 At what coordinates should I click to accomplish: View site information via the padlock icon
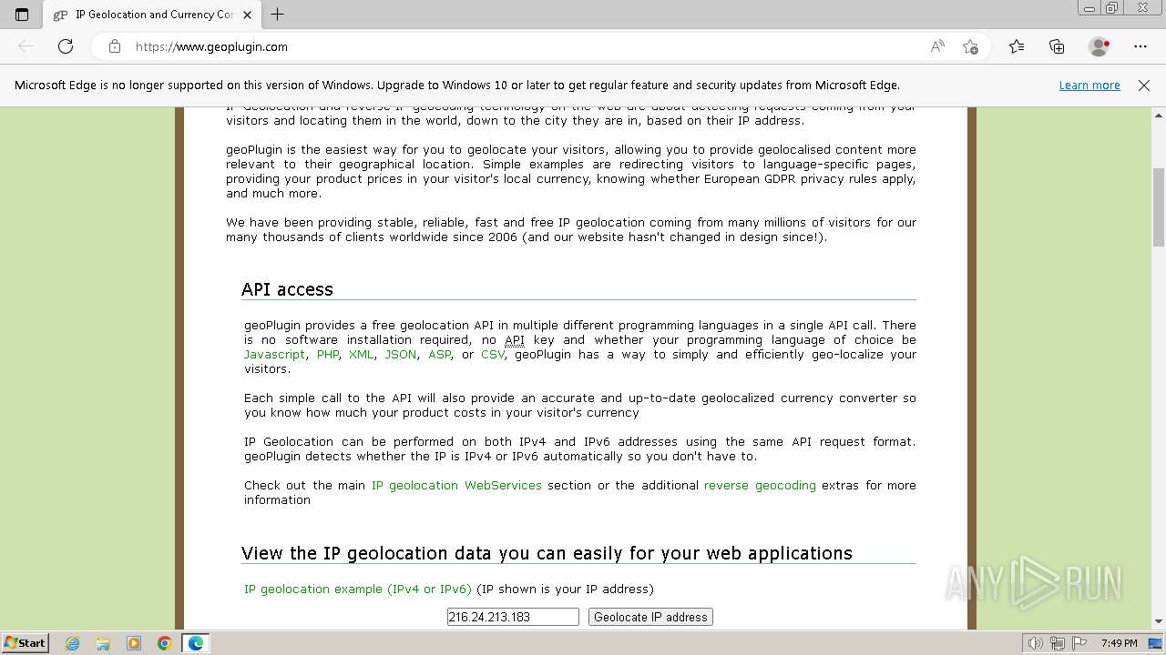pos(115,46)
